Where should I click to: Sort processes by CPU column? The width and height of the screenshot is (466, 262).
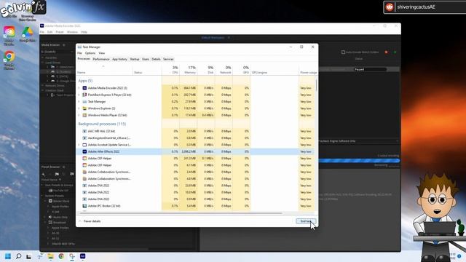point(170,70)
